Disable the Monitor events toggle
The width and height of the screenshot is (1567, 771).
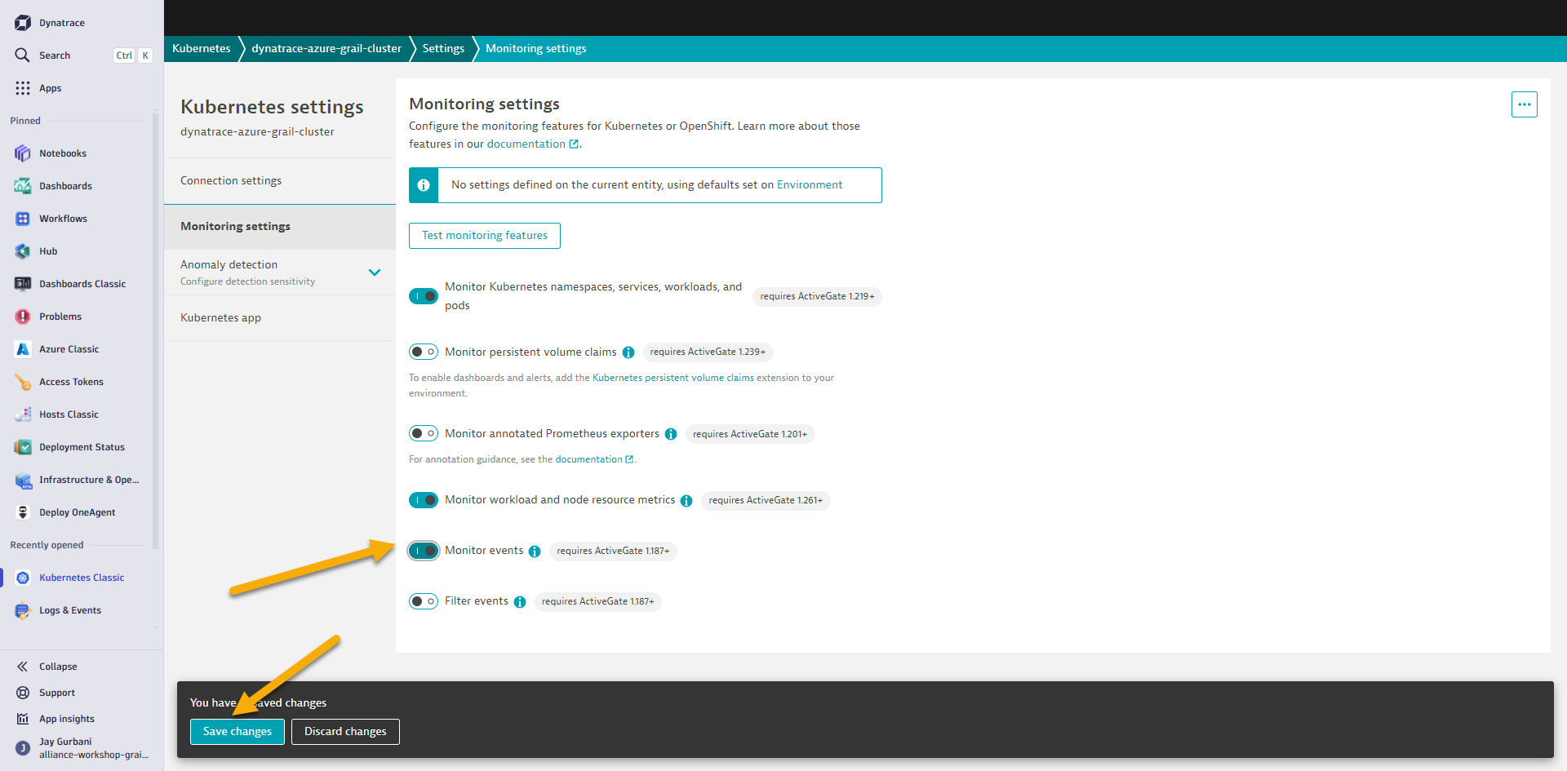[x=424, y=551]
